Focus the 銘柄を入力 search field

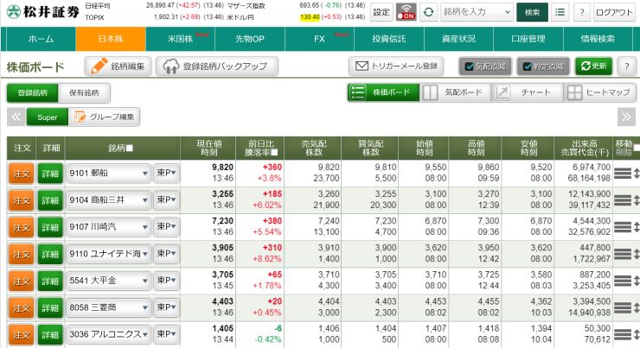pos(477,12)
